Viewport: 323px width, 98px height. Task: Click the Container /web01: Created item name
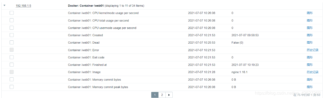tap(85, 35)
